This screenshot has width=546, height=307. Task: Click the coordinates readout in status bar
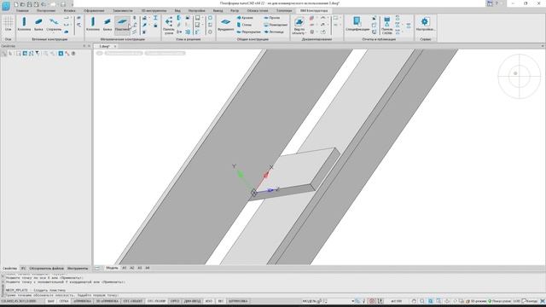19,301
